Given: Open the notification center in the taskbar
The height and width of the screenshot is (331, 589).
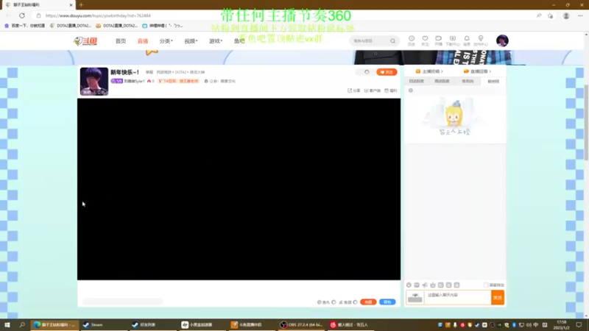Looking at the screenshot, I should (x=579, y=324).
